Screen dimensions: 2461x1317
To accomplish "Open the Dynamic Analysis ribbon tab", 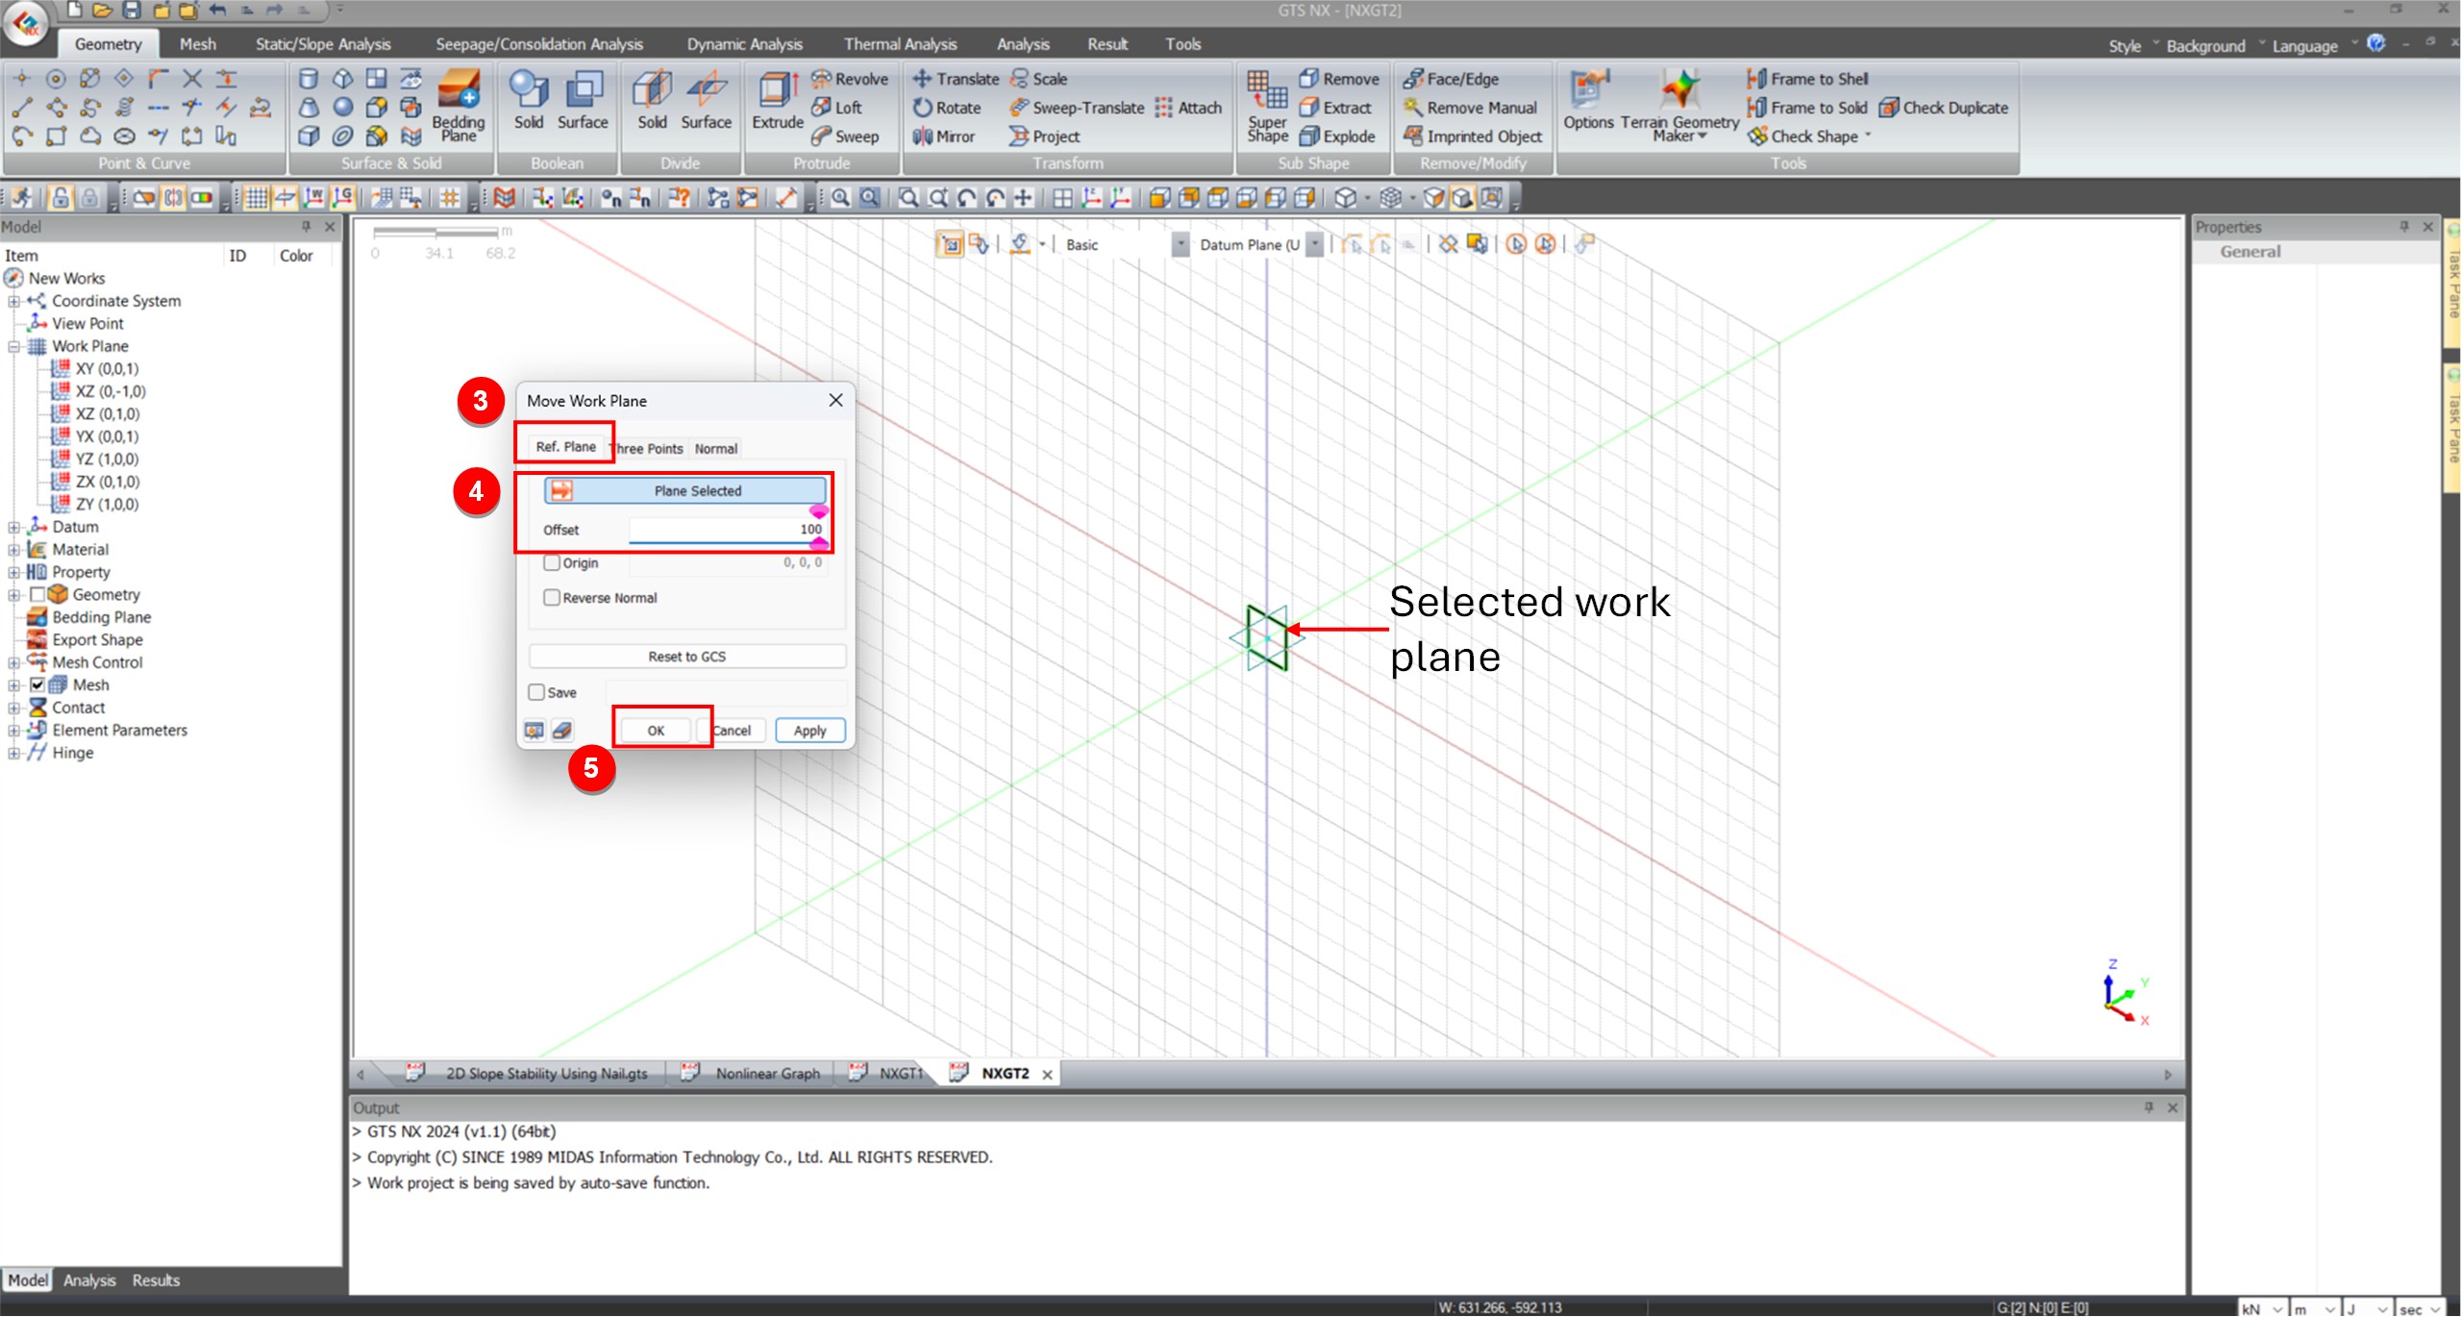I will point(744,44).
